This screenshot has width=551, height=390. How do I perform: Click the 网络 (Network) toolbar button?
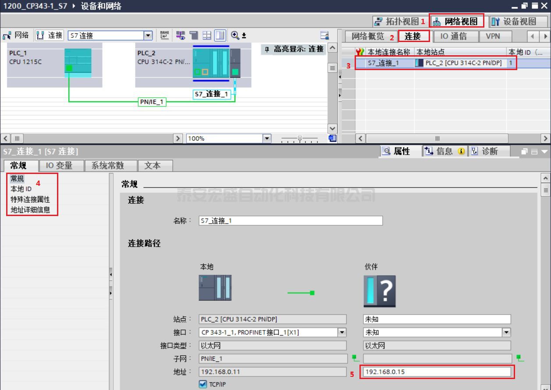[16, 35]
